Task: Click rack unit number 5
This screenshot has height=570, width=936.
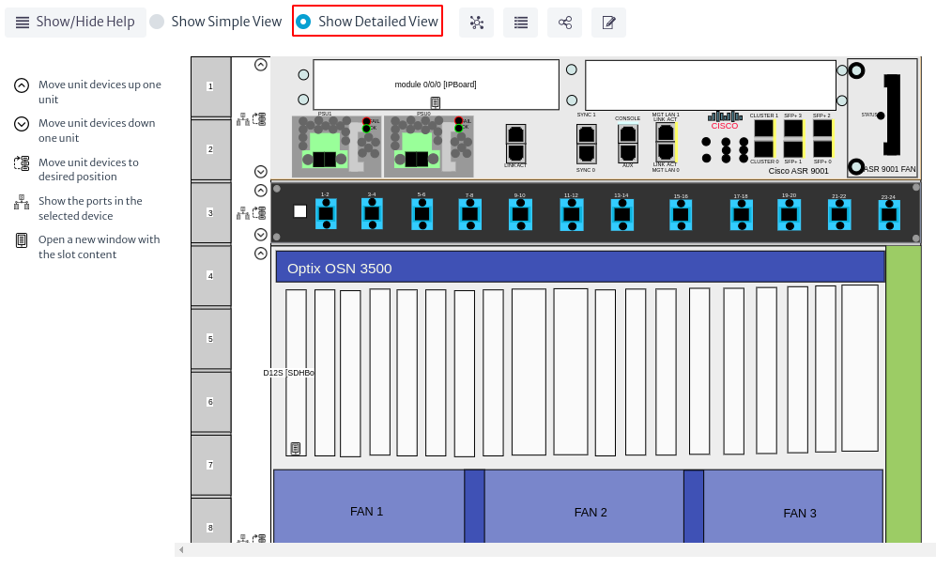Action: tap(210, 338)
